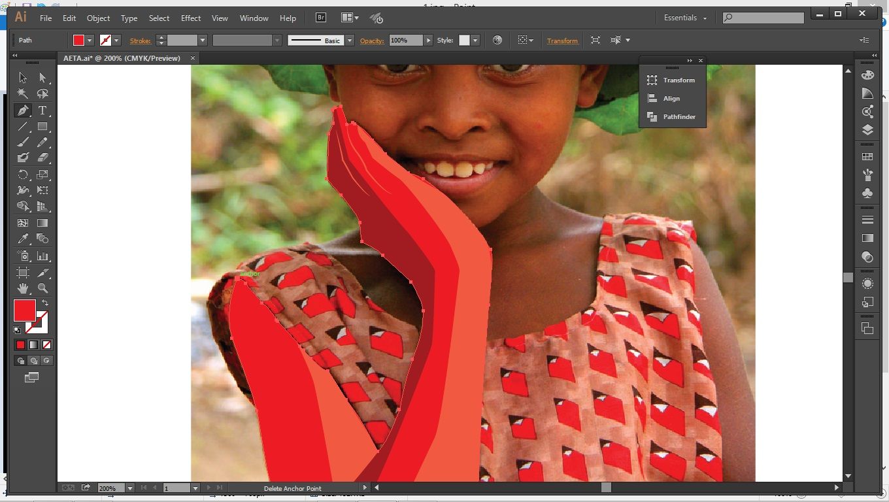Pick the Eyedropper tool
This screenshot has width=889, height=502.
[23, 239]
